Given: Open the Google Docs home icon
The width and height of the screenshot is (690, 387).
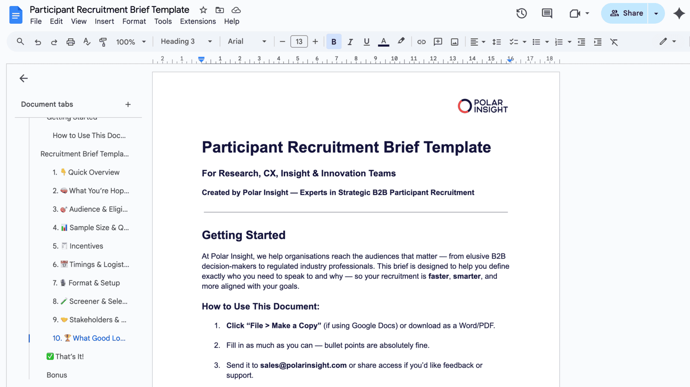Looking at the screenshot, I should pos(16,15).
